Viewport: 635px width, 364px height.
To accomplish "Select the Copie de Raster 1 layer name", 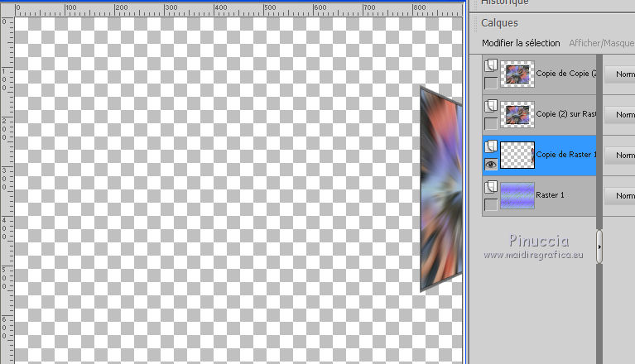I will (x=566, y=155).
